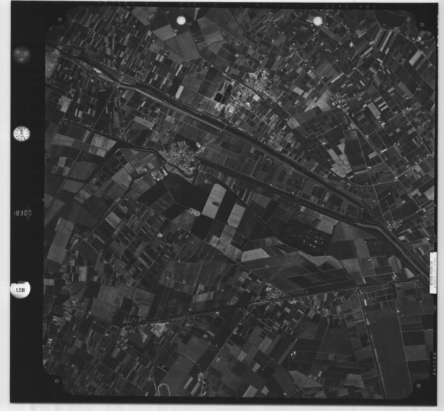Click the top-left corner fiducial mark
The image size is (444, 411).
(x=59, y=20)
